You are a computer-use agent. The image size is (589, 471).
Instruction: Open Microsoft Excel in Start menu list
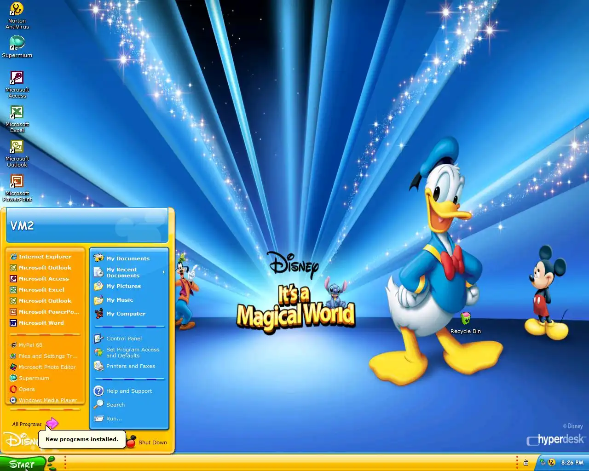click(x=45, y=290)
